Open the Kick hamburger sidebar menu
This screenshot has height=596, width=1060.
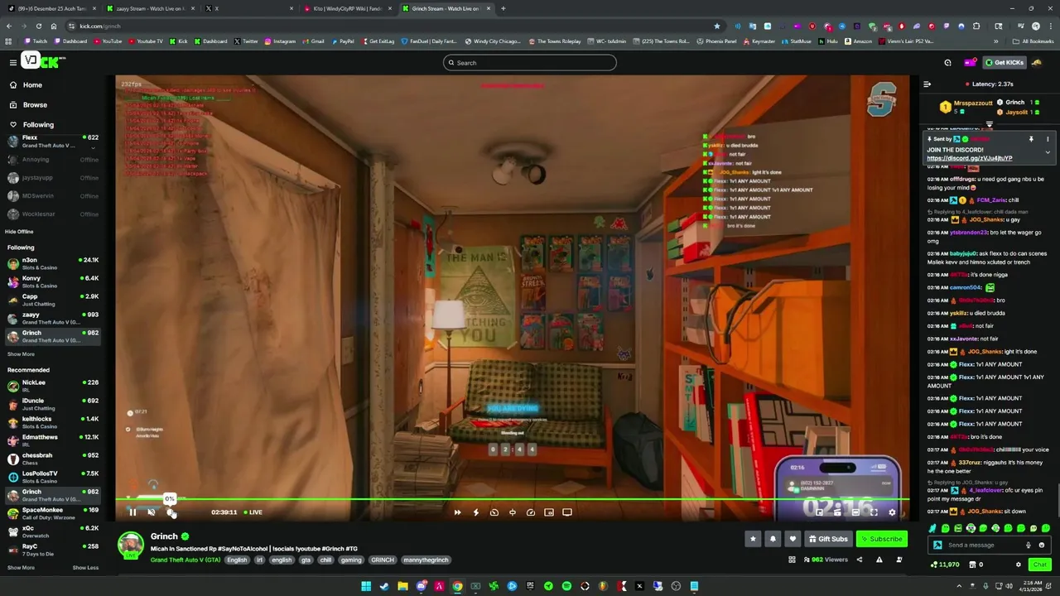(12, 62)
